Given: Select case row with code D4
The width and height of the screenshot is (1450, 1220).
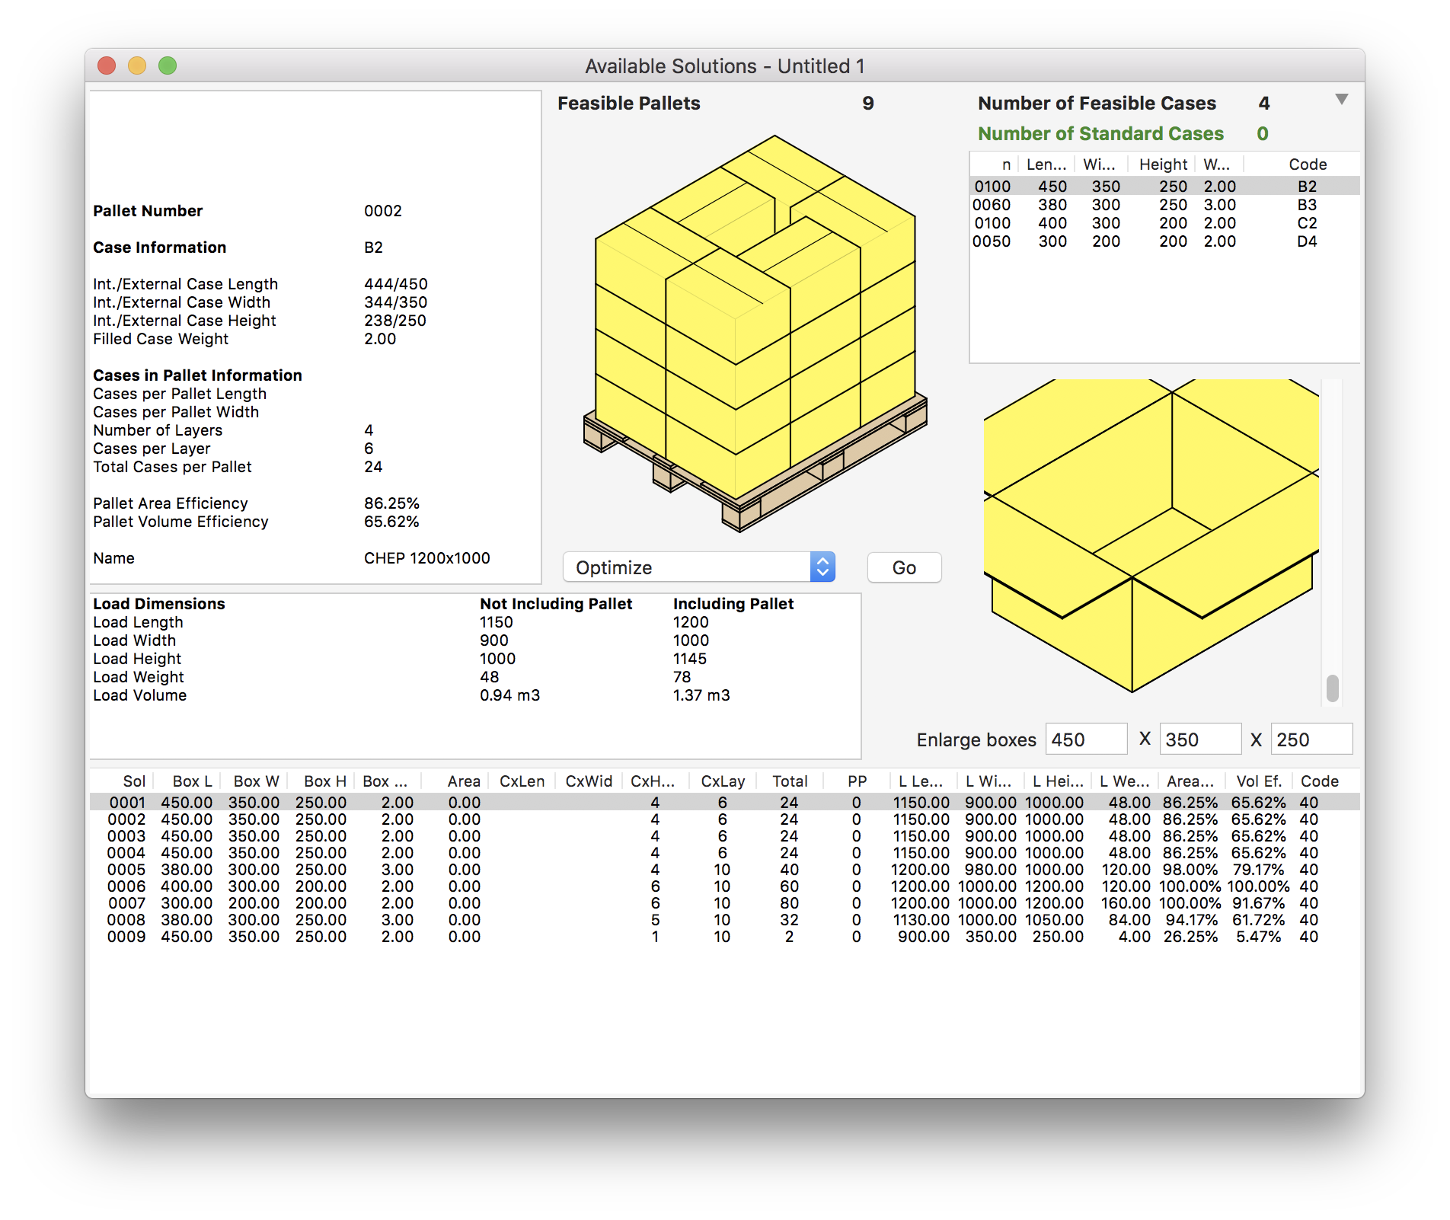Looking at the screenshot, I should (x=1164, y=241).
